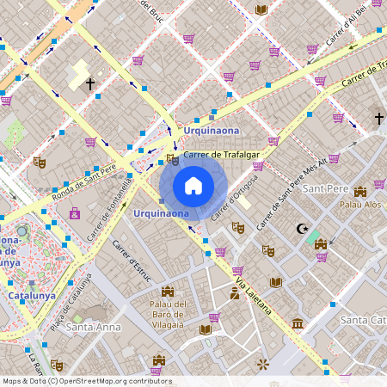Select the Urquinaona label above Carrer de Trafalgar
Image resolution: width=387 pixels, height=387 pixels.
(x=212, y=131)
